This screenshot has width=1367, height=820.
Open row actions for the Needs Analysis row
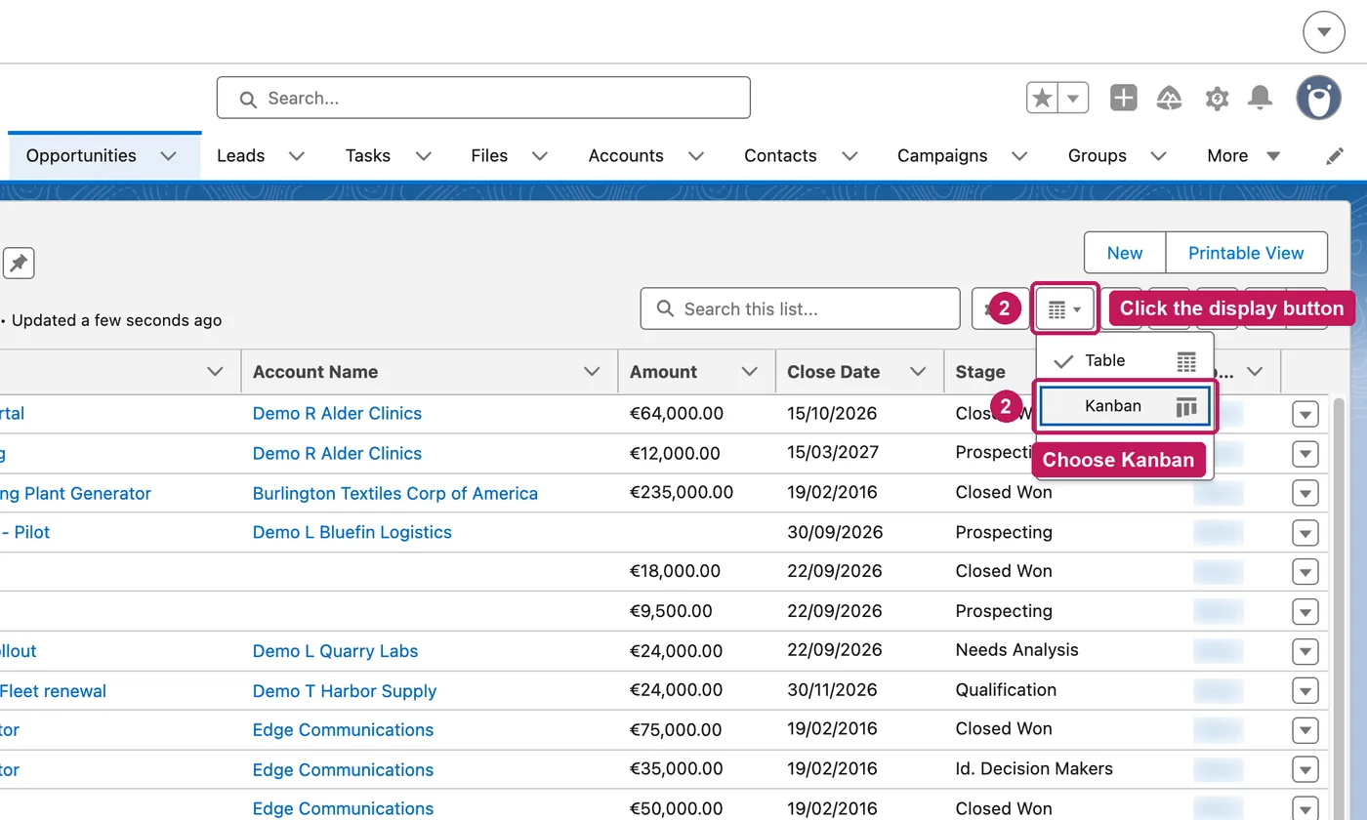[1305, 651]
